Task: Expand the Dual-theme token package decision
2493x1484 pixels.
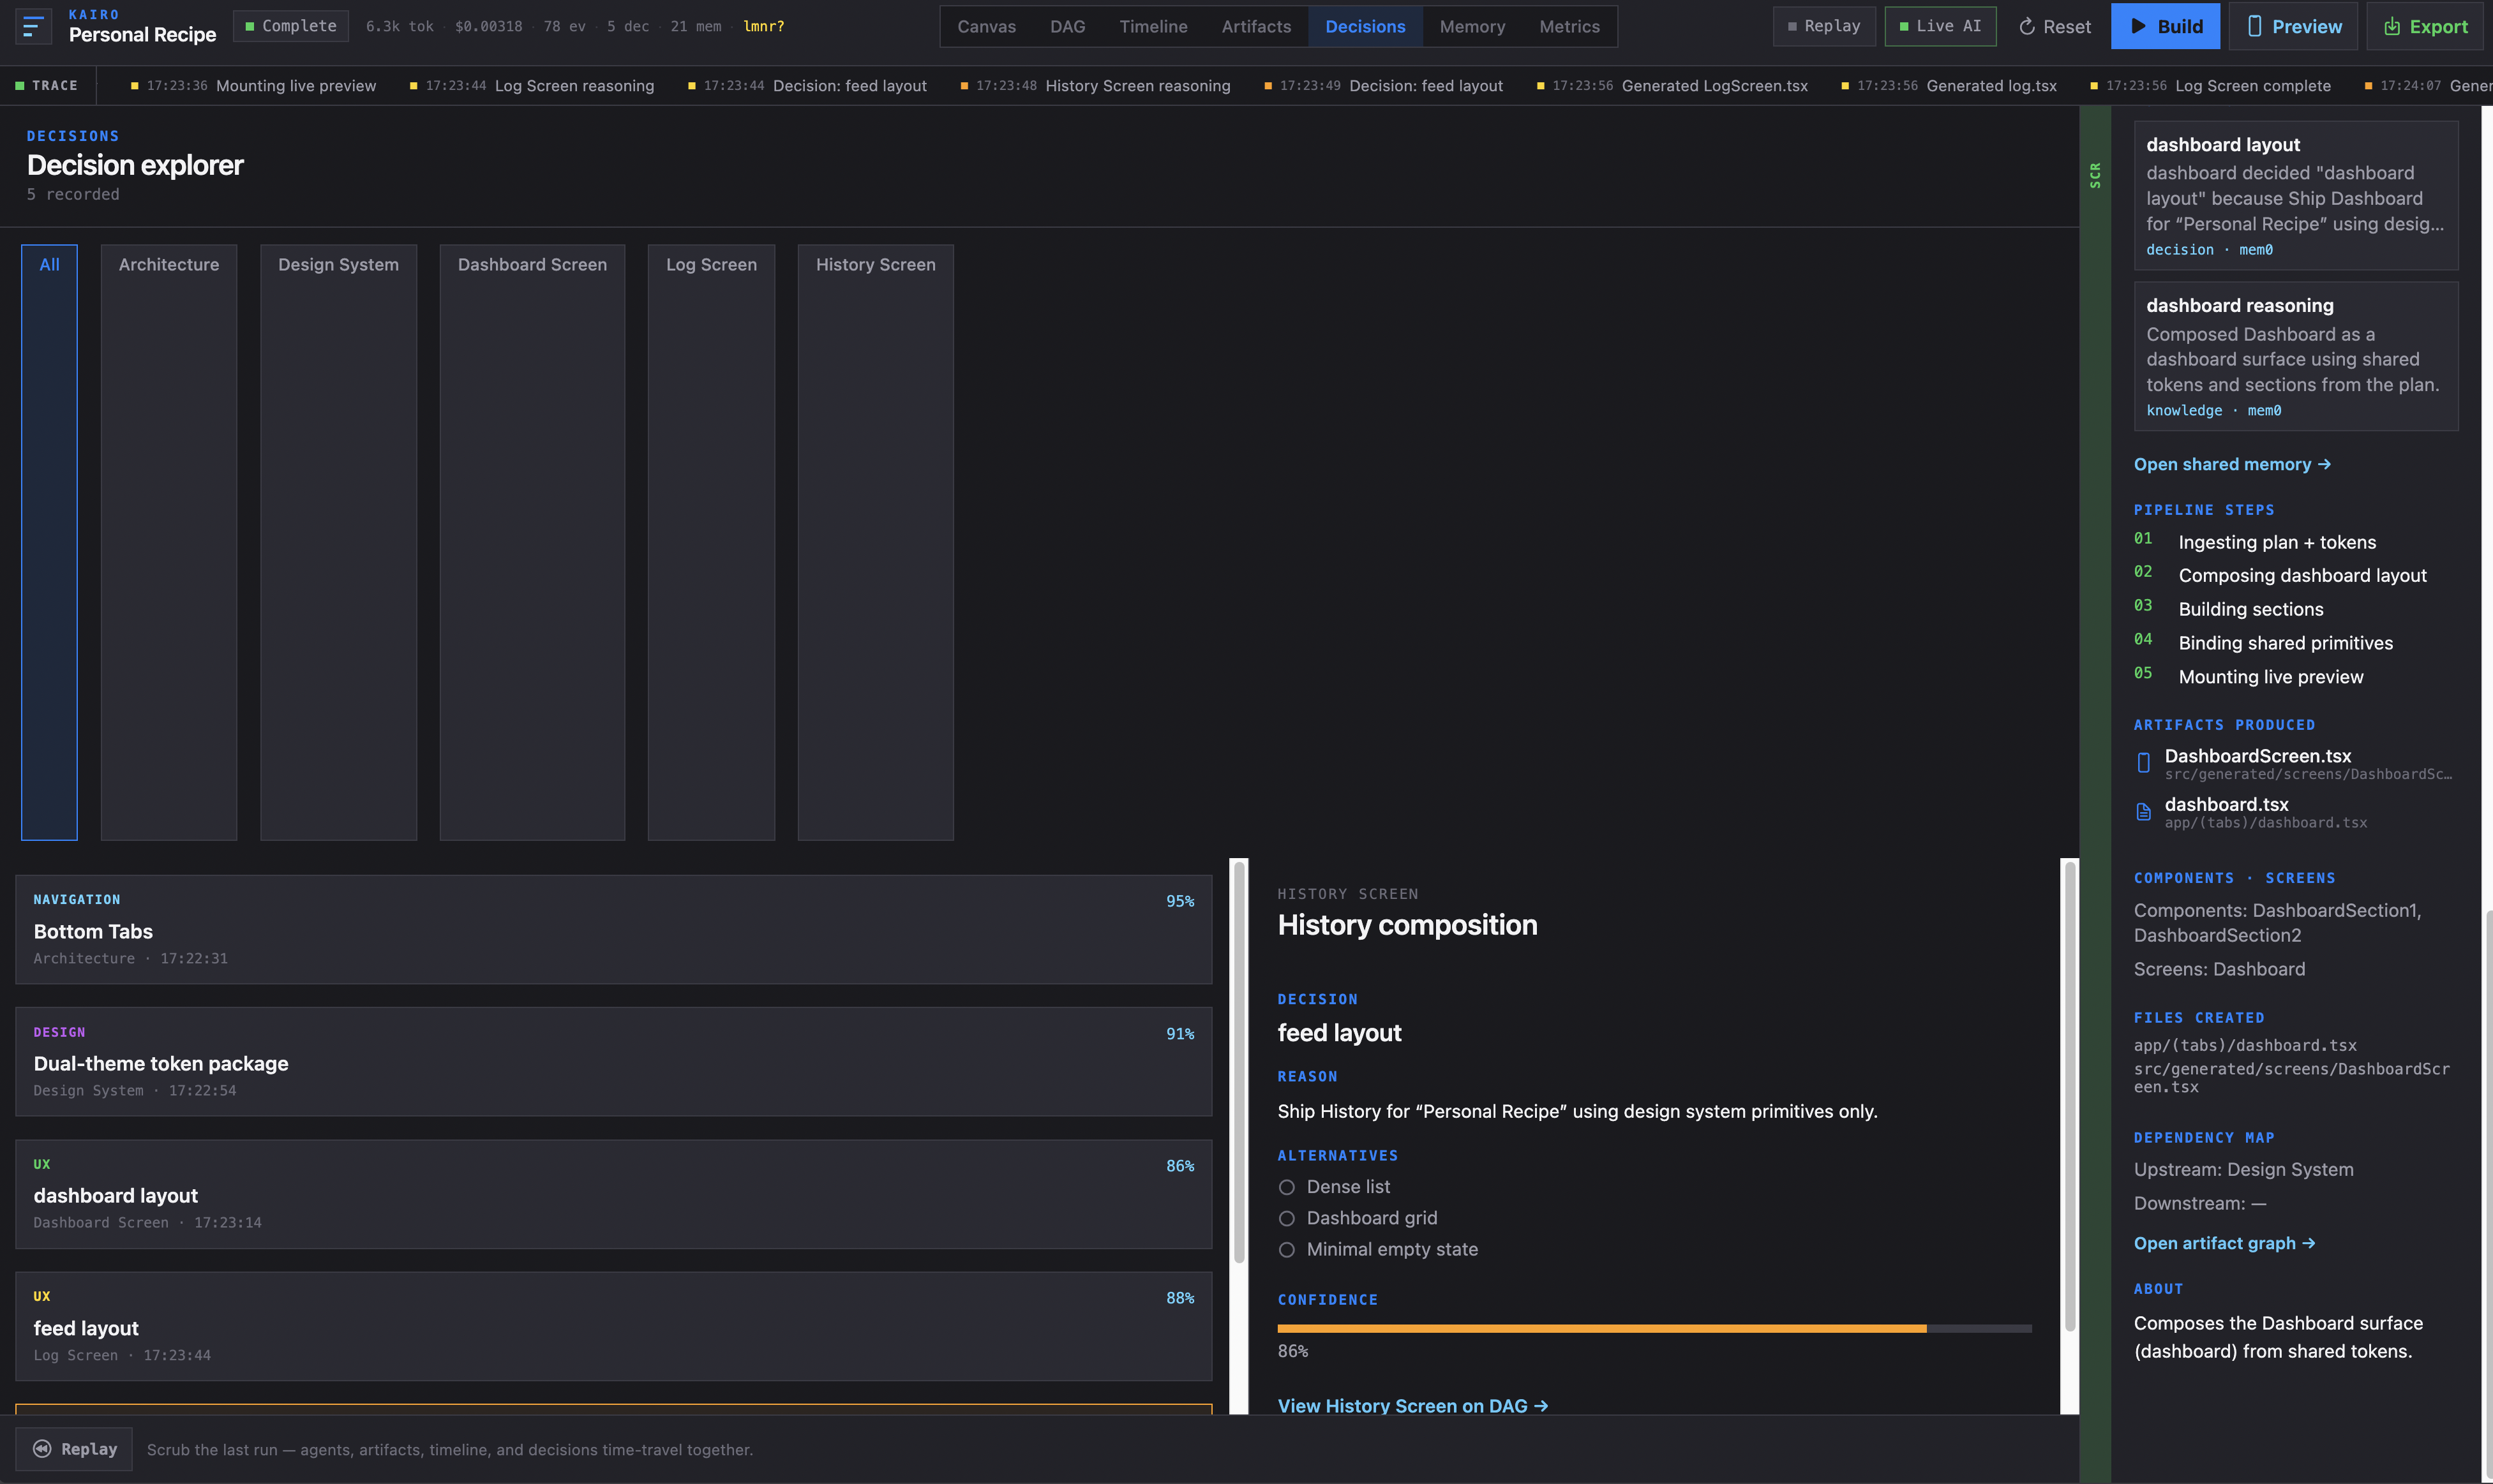Action: [x=613, y=1061]
